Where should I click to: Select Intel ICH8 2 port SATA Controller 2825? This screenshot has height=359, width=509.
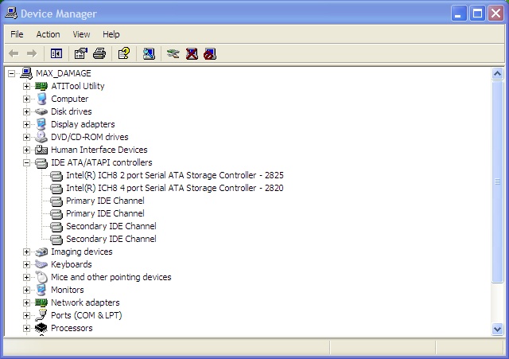(x=174, y=175)
